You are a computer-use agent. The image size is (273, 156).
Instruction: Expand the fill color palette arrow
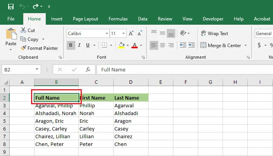128,46
